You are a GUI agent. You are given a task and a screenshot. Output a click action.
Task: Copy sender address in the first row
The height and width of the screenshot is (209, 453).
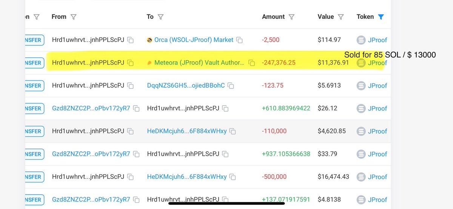coord(130,40)
